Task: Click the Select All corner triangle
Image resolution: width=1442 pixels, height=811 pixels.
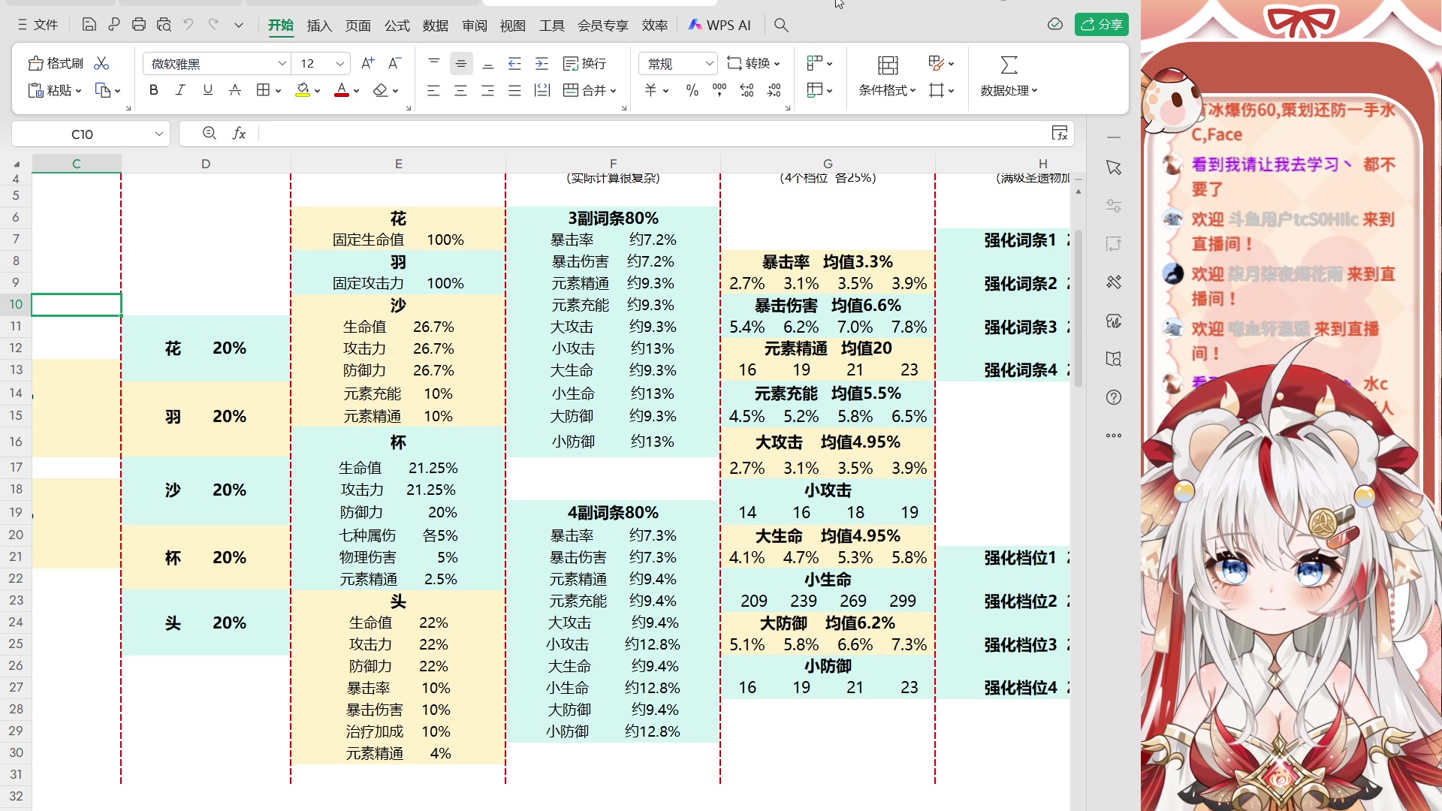Action: (16, 164)
